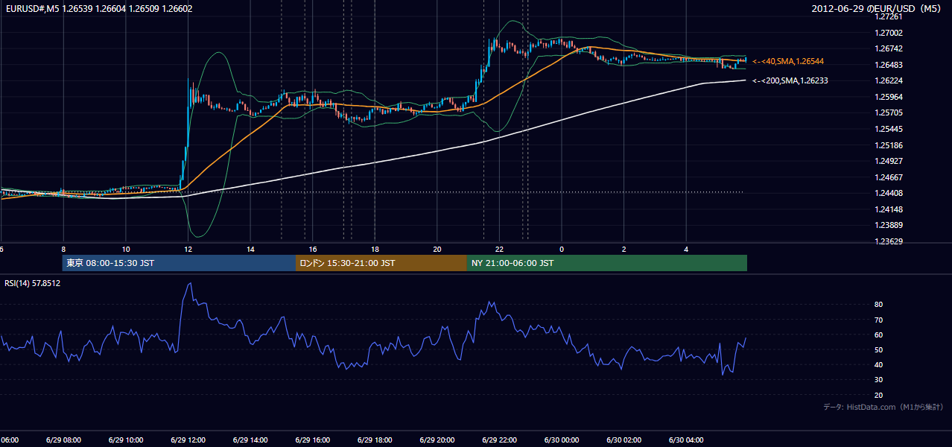The height and width of the screenshot is (447, 952).
Task: Click price axis value 1.26483
Action: pyautogui.click(x=888, y=65)
